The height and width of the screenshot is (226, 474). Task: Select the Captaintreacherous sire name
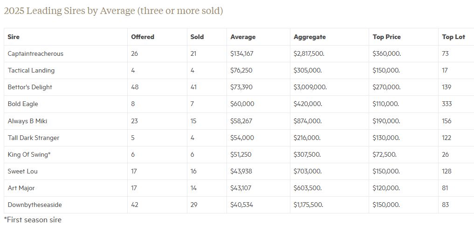[x=35, y=53]
